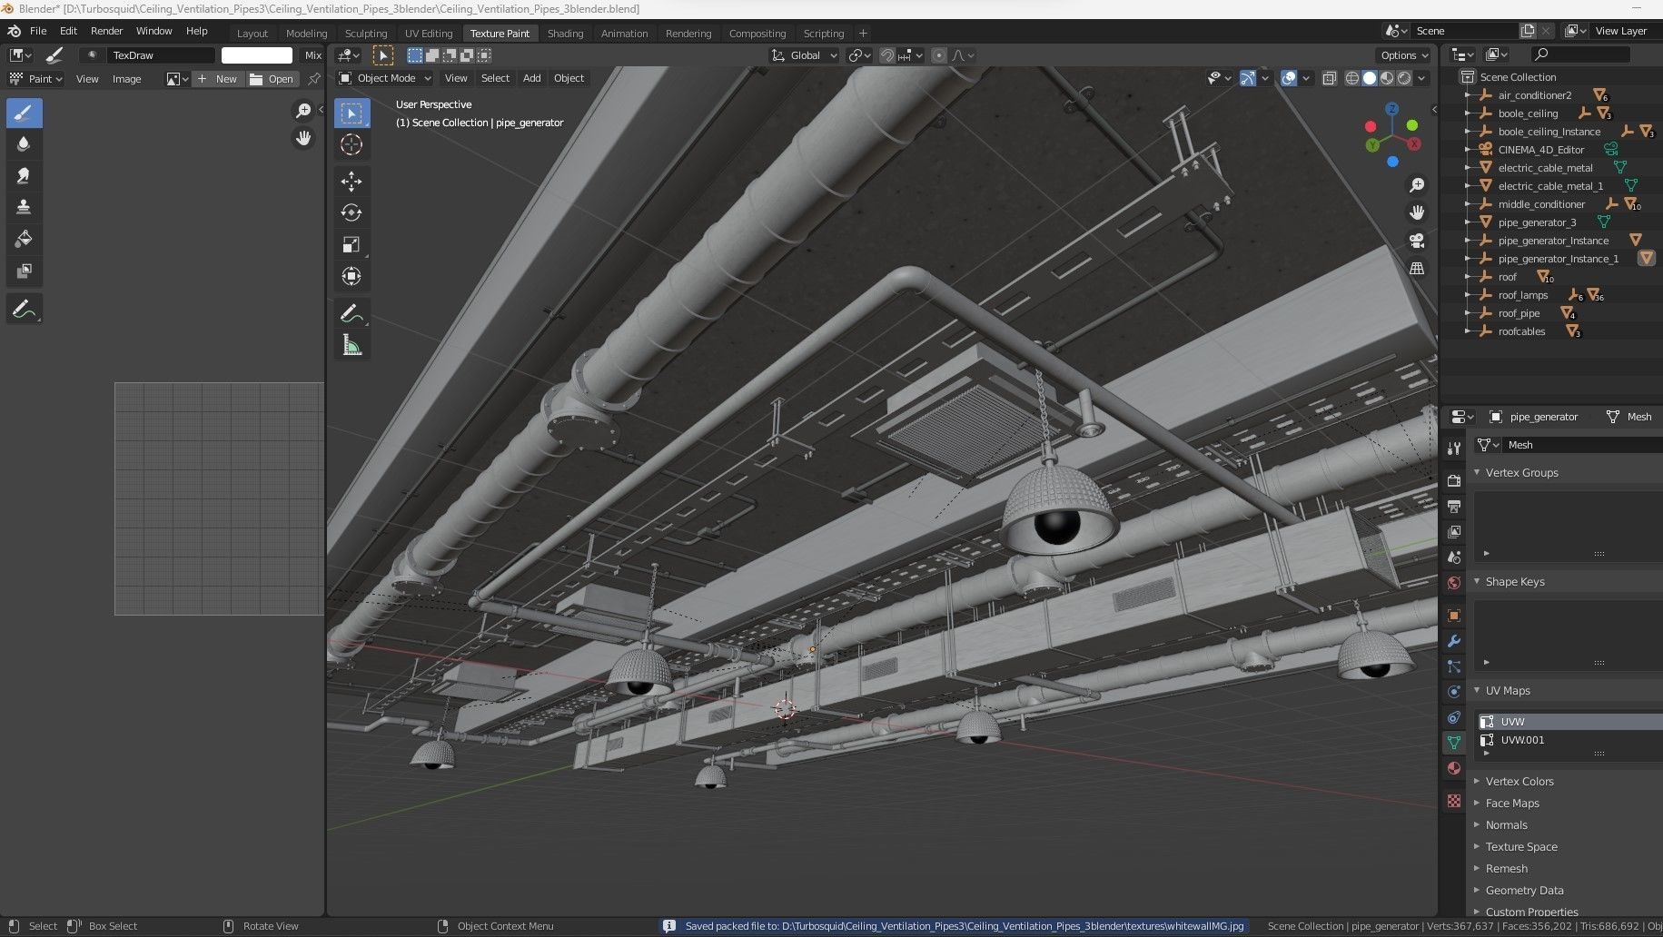Expand the Normals panel
Image resolution: width=1663 pixels, height=937 pixels.
pos(1477,824)
